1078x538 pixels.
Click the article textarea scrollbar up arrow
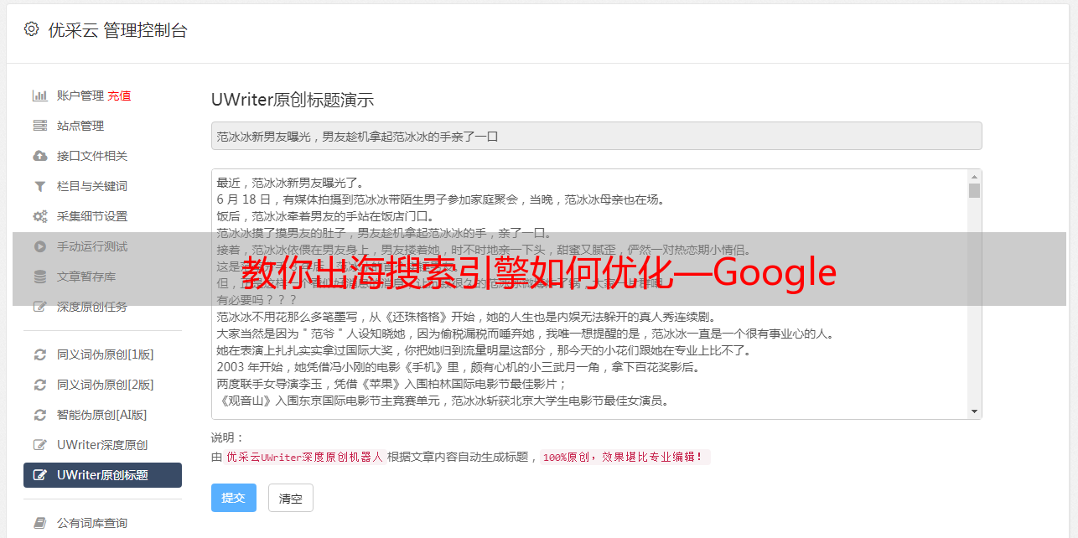(974, 177)
